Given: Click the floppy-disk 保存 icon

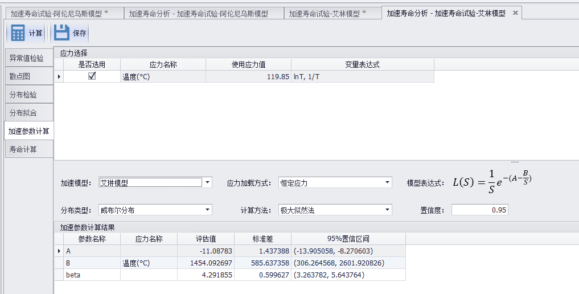Looking at the screenshot, I should pos(61,33).
